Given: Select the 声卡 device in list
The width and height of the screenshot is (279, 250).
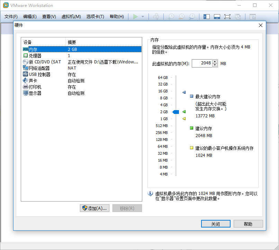Looking at the screenshot, I should 82,81.
